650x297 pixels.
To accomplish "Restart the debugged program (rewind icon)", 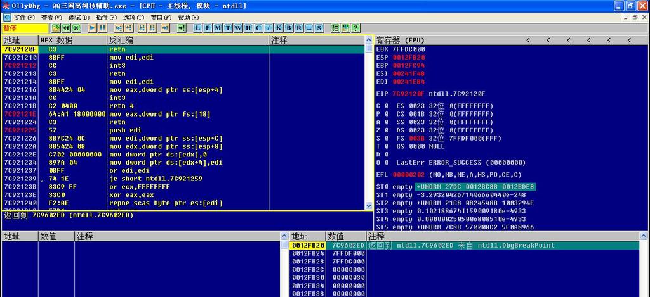I will coord(66,28).
